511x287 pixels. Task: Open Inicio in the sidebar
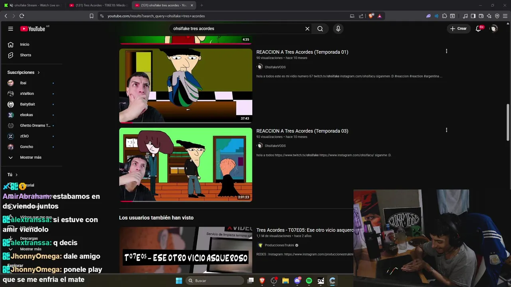pyautogui.click(x=25, y=45)
